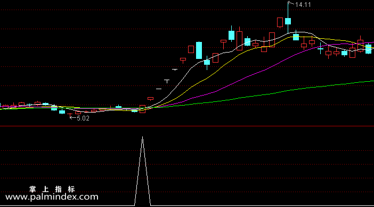The width and height of the screenshot is (374, 207).
Task: Select the last cyan candle on the right edge
Action: tap(368, 49)
